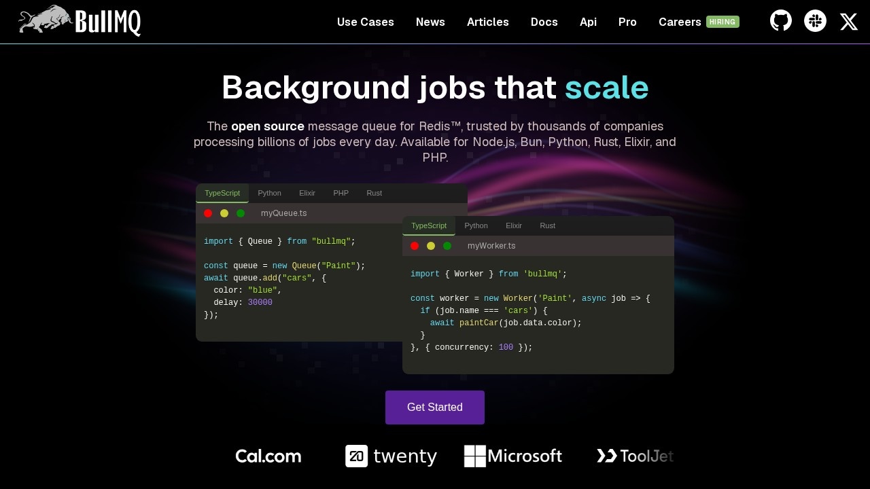The width and height of the screenshot is (870, 489).
Task: Click the green dot in myQueue.ts window
Action: click(241, 213)
